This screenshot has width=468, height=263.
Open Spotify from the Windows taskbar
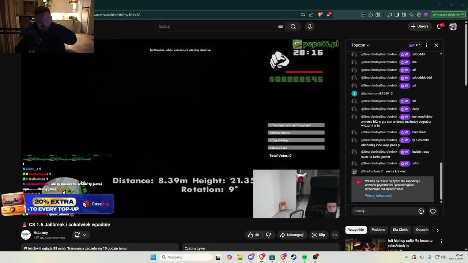[305, 258]
